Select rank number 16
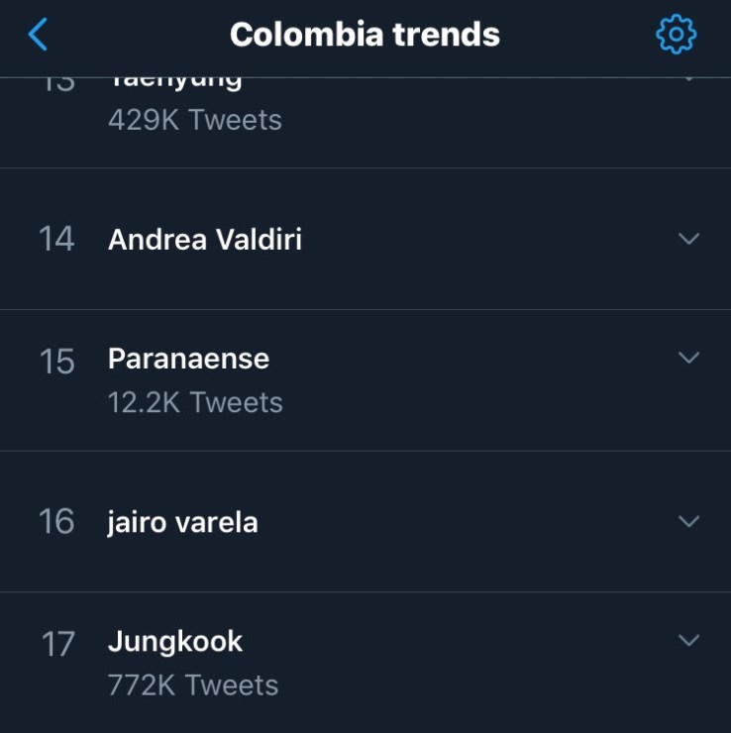Screen dimensions: 731x733 click(x=56, y=521)
